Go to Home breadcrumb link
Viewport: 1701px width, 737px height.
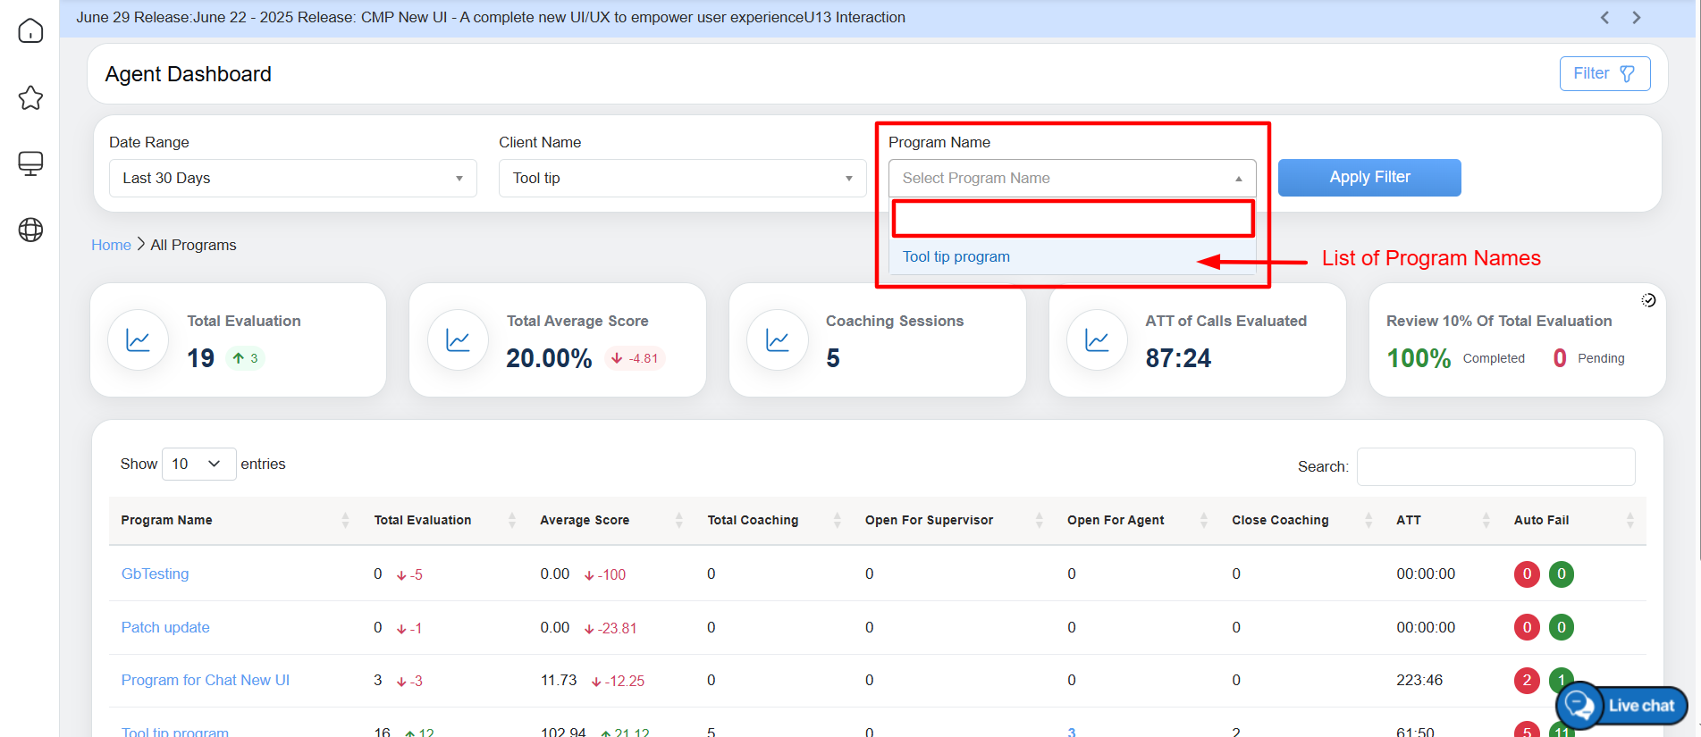(x=111, y=245)
